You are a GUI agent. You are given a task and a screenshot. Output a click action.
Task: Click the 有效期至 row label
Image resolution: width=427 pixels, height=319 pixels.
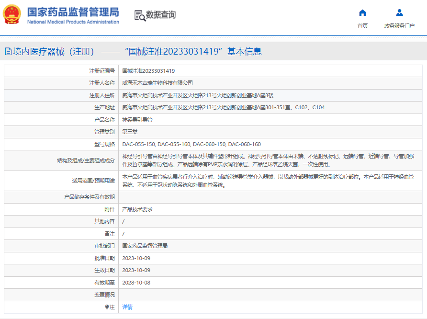click(104, 283)
